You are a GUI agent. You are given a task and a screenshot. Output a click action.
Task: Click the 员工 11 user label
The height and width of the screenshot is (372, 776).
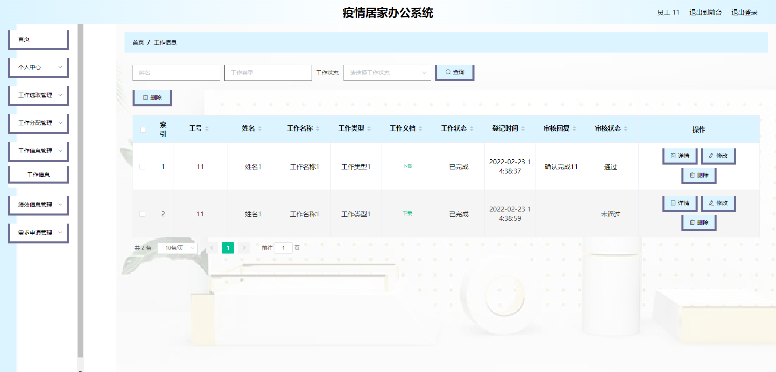pos(668,13)
